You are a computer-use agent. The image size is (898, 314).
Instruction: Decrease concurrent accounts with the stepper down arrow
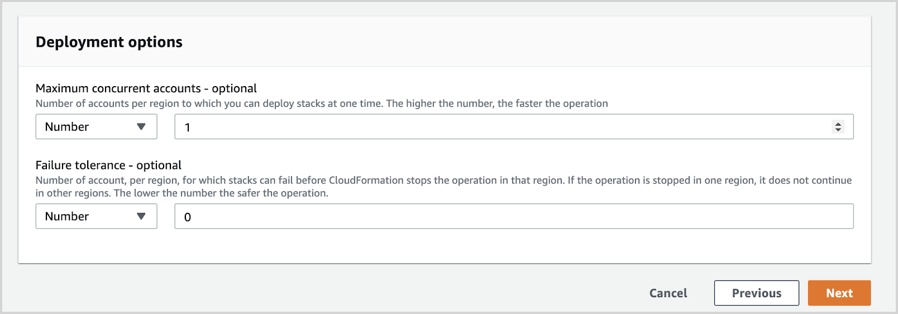pyautogui.click(x=838, y=130)
